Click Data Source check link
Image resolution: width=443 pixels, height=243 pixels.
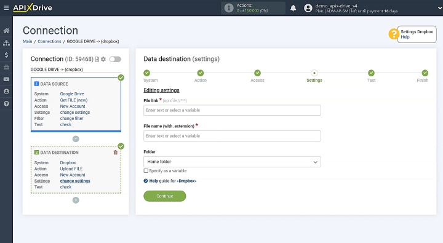(66, 125)
